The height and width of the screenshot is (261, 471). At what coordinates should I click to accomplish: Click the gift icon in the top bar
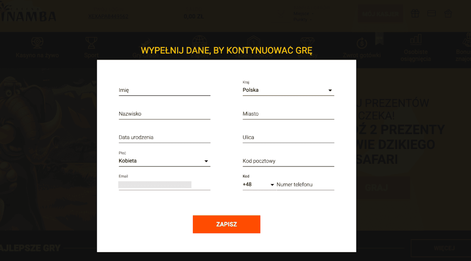[x=415, y=13]
